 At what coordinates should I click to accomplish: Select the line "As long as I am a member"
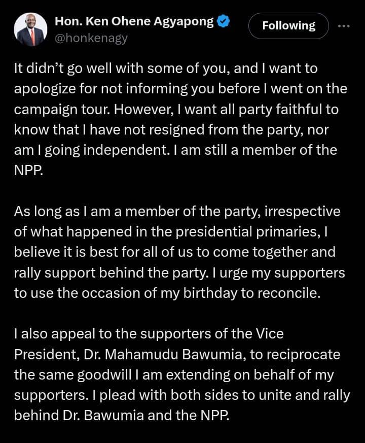point(177,212)
